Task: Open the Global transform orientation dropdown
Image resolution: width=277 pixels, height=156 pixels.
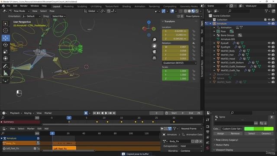Action: click(x=91, y=11)
